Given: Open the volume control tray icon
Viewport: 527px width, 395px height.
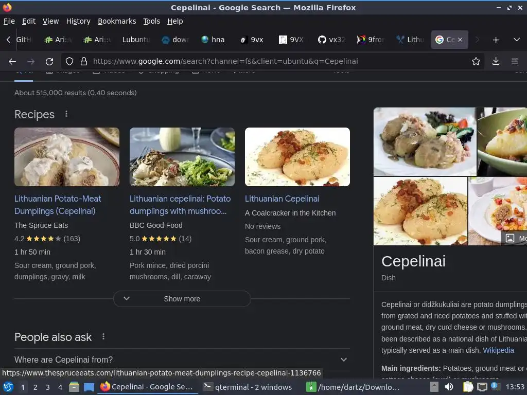Looking at the screenshot, I should (x=449, y=387).
